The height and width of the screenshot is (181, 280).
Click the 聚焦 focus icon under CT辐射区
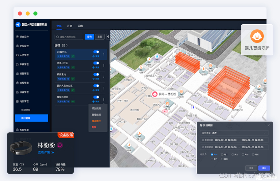(x=93, y=56)
